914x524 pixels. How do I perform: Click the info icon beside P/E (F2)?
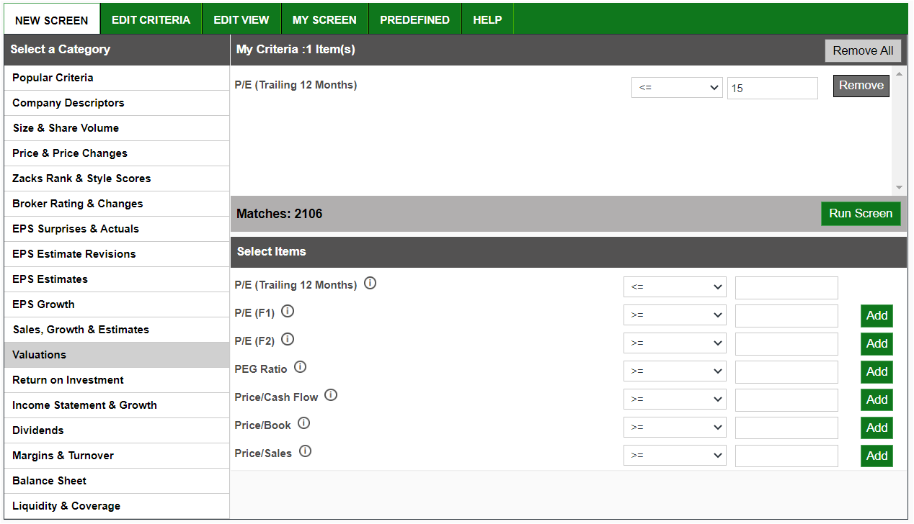(287, 338)
